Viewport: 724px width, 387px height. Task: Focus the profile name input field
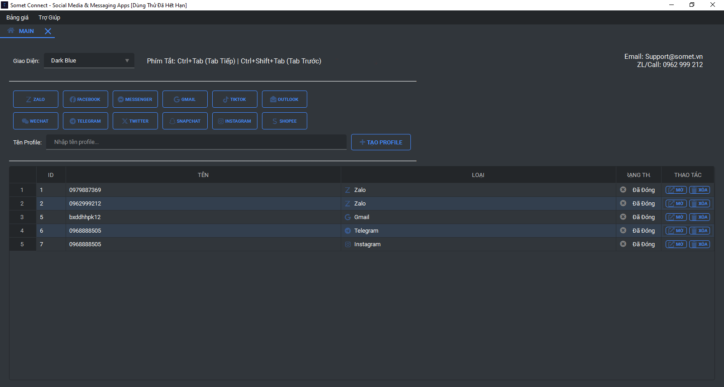[196, 142]
